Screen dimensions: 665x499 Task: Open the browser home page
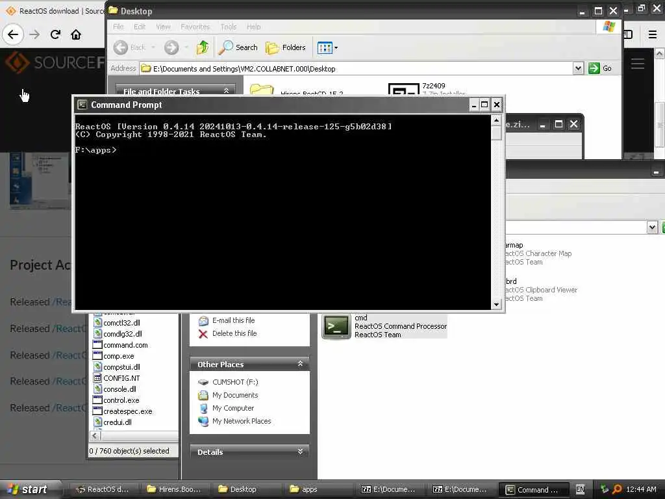tap(76, 34)
